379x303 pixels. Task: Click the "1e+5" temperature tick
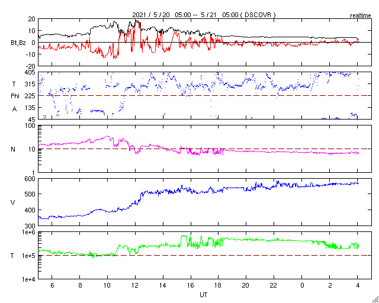coord(29,256)
